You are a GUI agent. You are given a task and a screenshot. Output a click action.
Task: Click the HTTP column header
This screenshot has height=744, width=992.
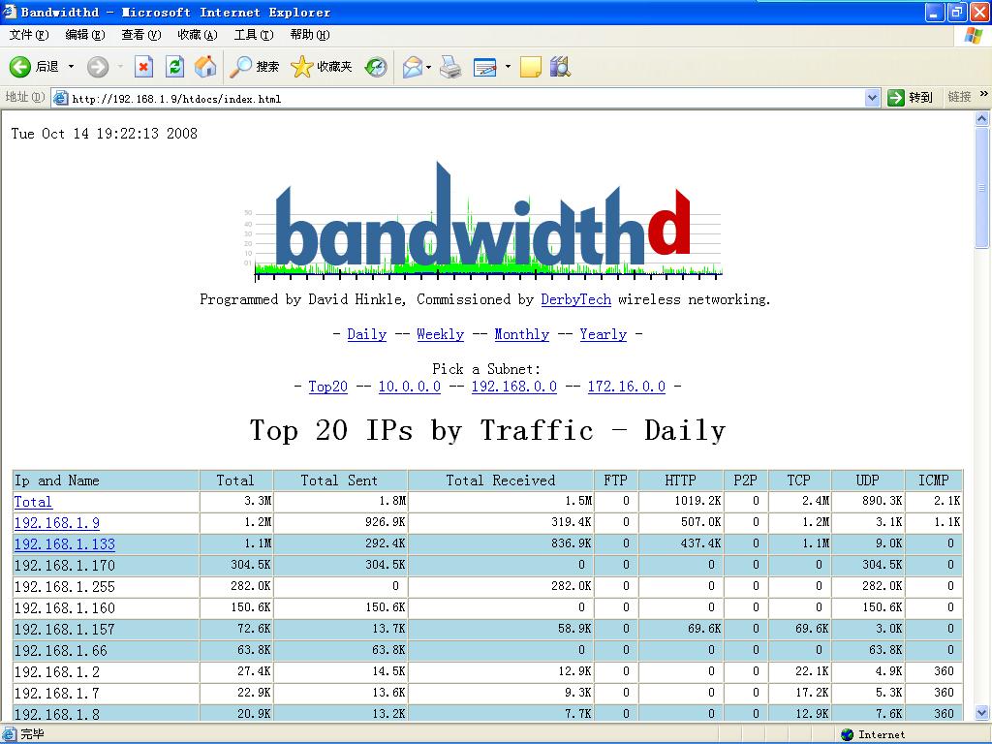pos(681,480)
